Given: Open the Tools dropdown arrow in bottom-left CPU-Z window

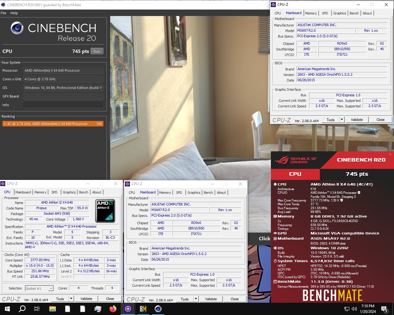Looking at the screenshot, I should pyautogui.click(x=71, y=299).
